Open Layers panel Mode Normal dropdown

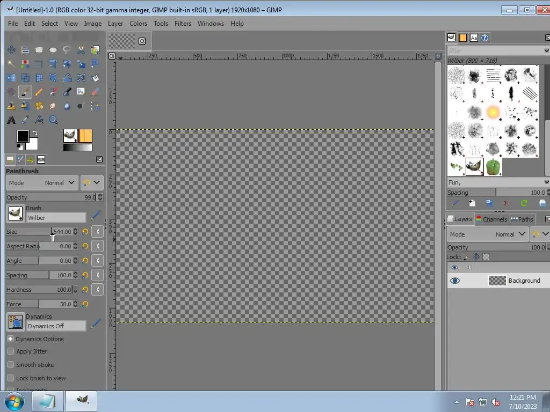tap(487, 234)
